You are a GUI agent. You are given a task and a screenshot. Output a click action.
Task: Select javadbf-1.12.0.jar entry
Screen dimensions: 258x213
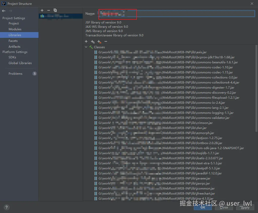158,173
